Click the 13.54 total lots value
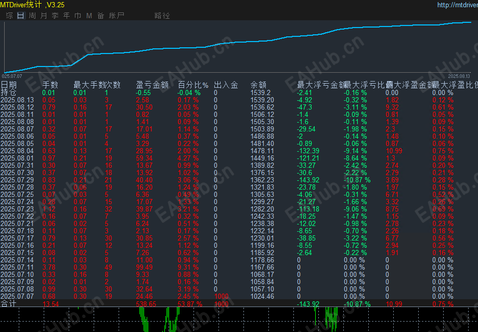Viewport: 478px width, 332px height. pyautogui.click(x=50, y=304)
